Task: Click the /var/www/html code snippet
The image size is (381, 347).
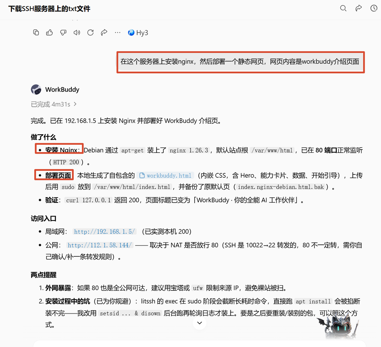Action: coord(272,150)
